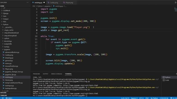The image size is (177, 99).
Task: Click the unsaved dot on resizing.py tab
Action: (x=44, y=2)
